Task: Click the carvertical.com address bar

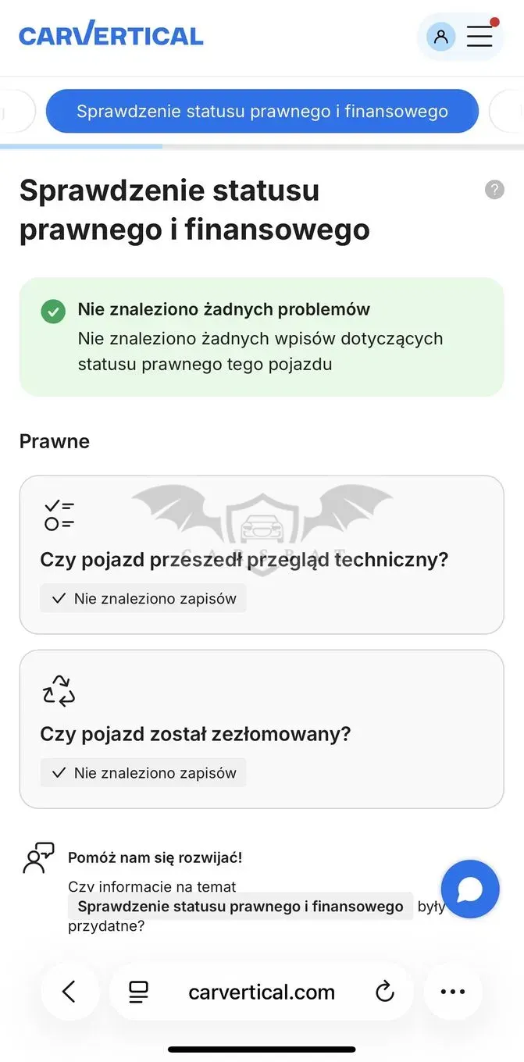Action: pos(262,992)
